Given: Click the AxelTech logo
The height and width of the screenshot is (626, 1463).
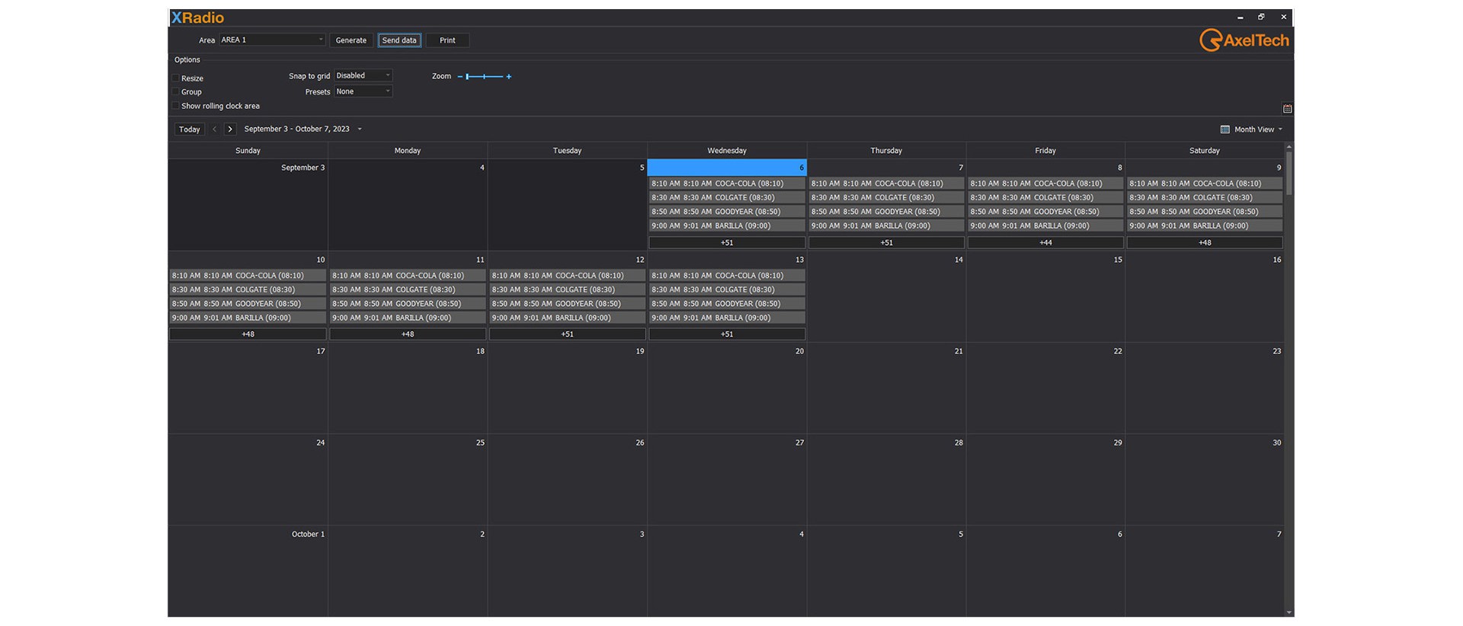Looking at the screenshot, I should (1244, 40).
